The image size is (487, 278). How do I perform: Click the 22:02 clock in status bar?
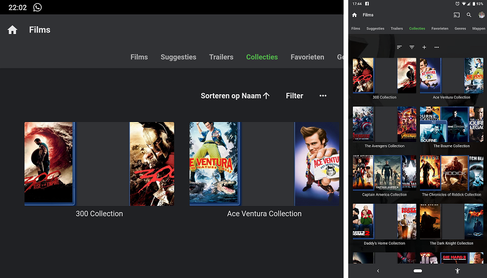(18, 7)
